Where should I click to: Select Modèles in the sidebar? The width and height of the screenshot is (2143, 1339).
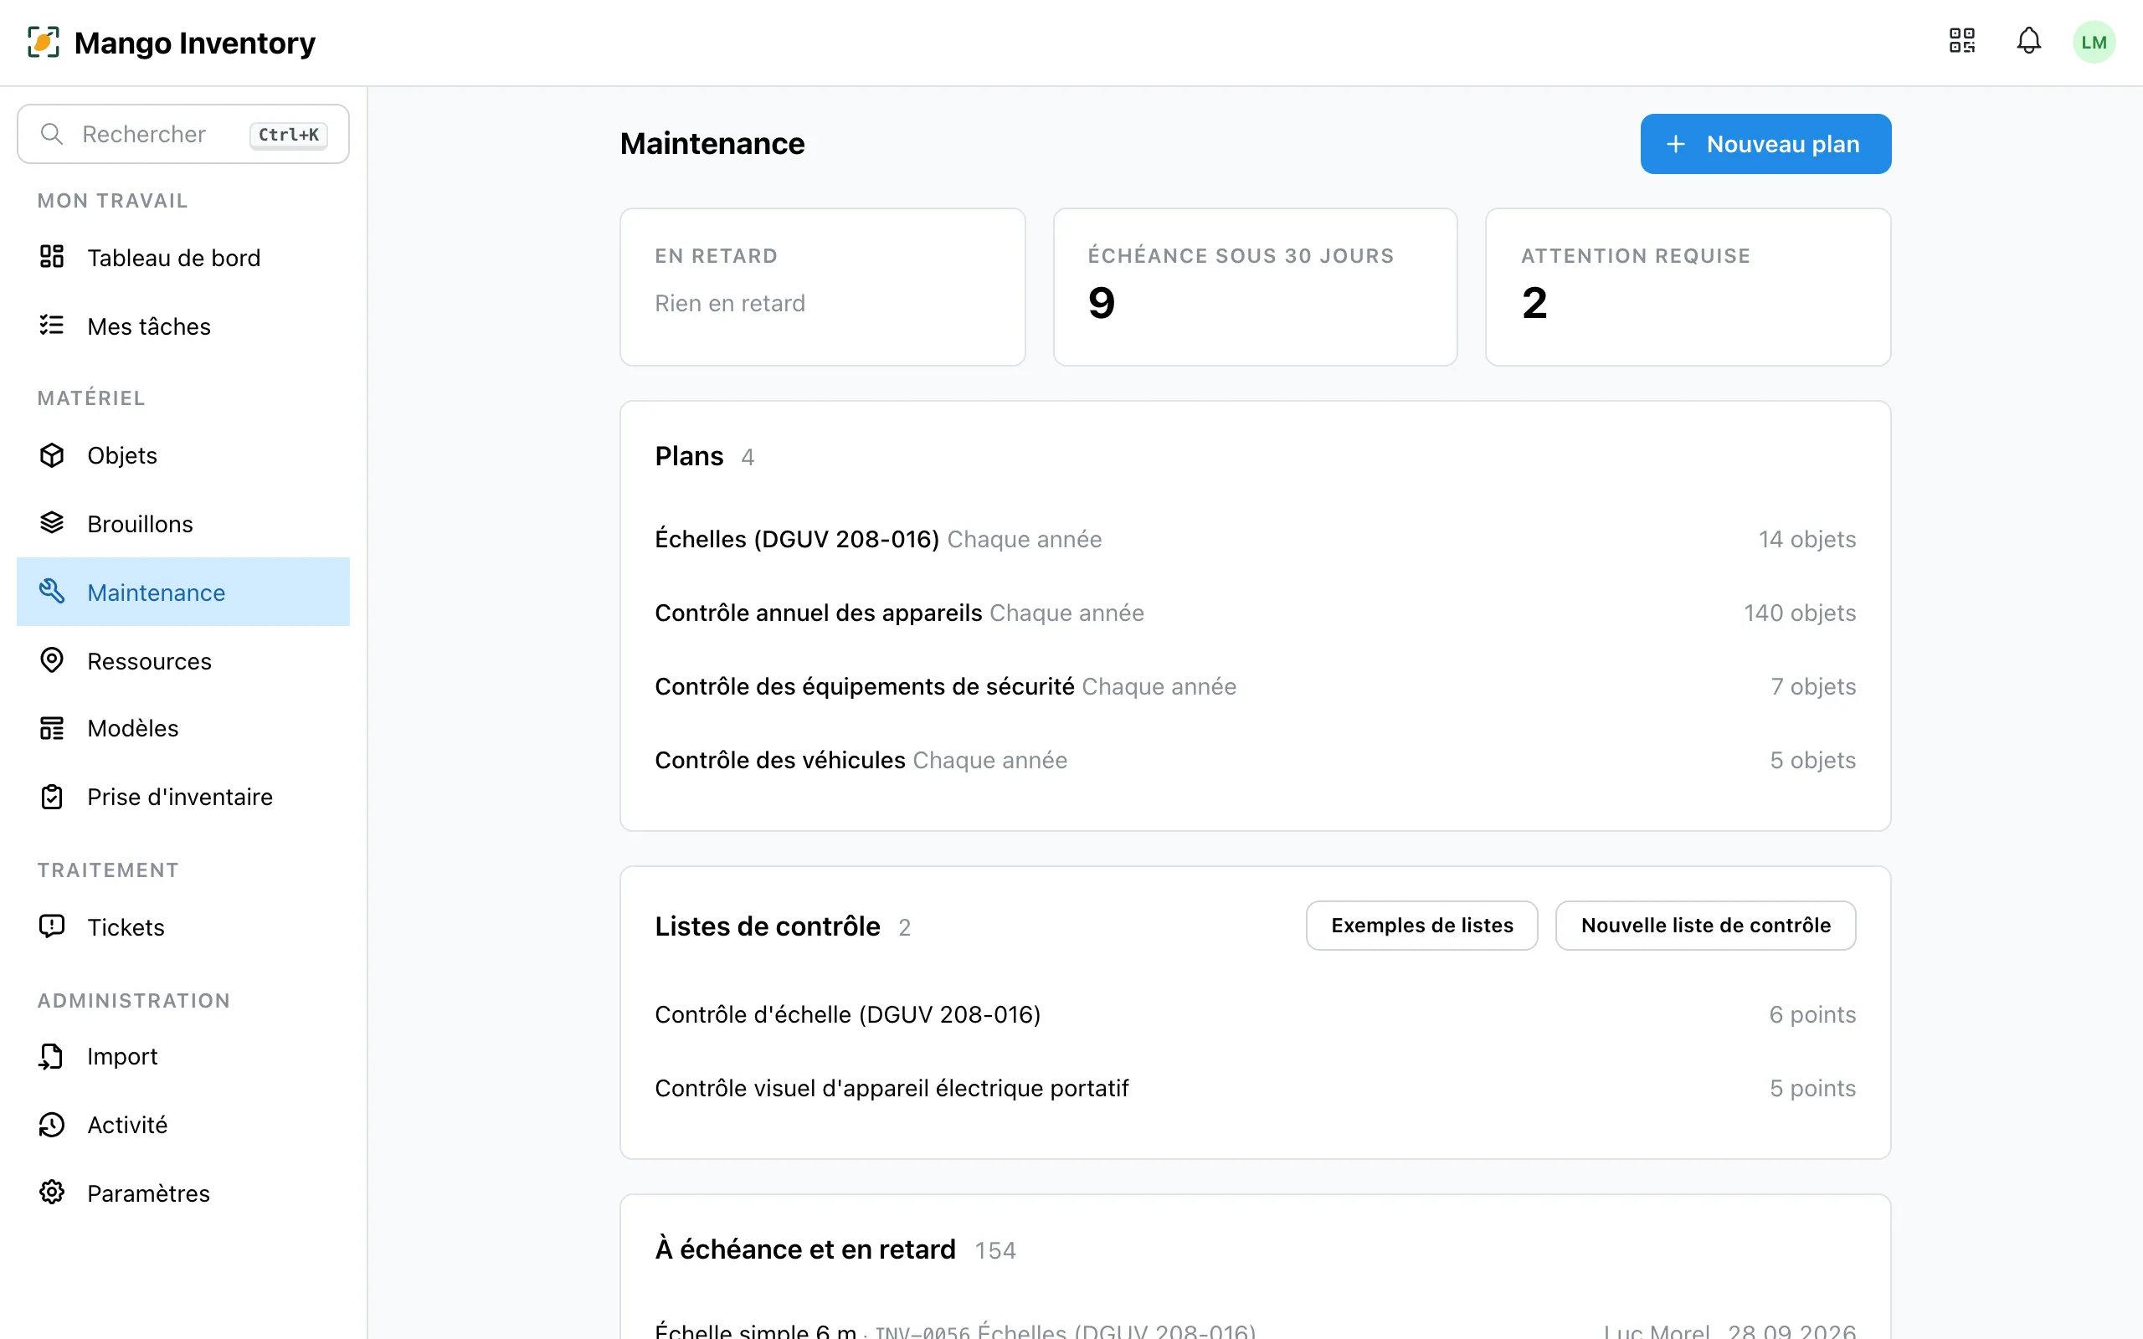(183, 728)
